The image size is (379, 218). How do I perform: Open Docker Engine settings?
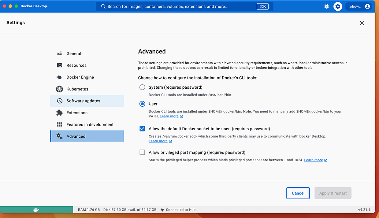pyautogui.click(x=80, y=77)
